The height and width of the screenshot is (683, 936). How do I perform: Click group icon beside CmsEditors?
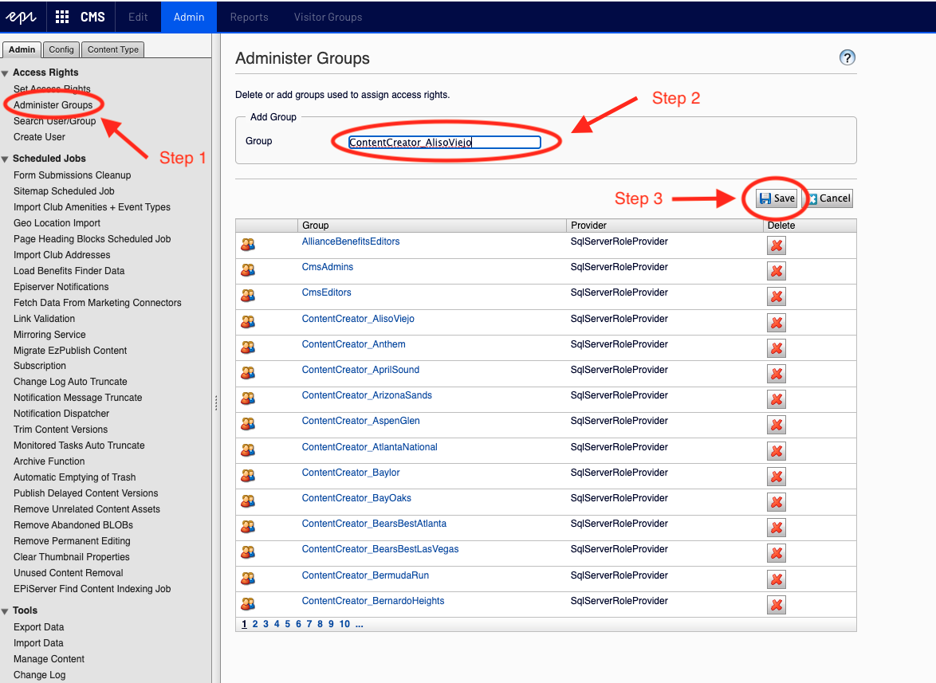click(248, 296)
